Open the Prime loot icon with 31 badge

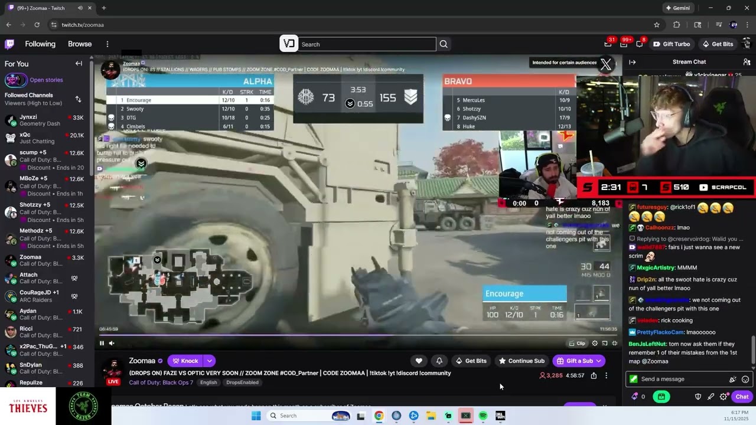(608, 44)
